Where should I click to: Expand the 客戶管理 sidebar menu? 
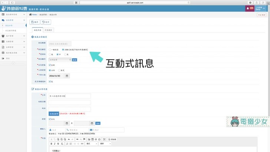13,36
